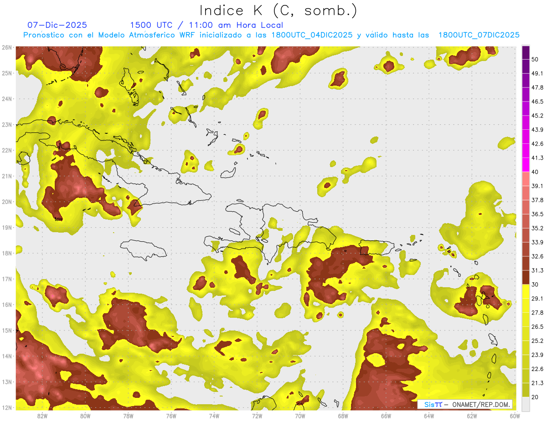
Task: Click the dark purple top segment of the color scale
Action: [x=526, y=53]
